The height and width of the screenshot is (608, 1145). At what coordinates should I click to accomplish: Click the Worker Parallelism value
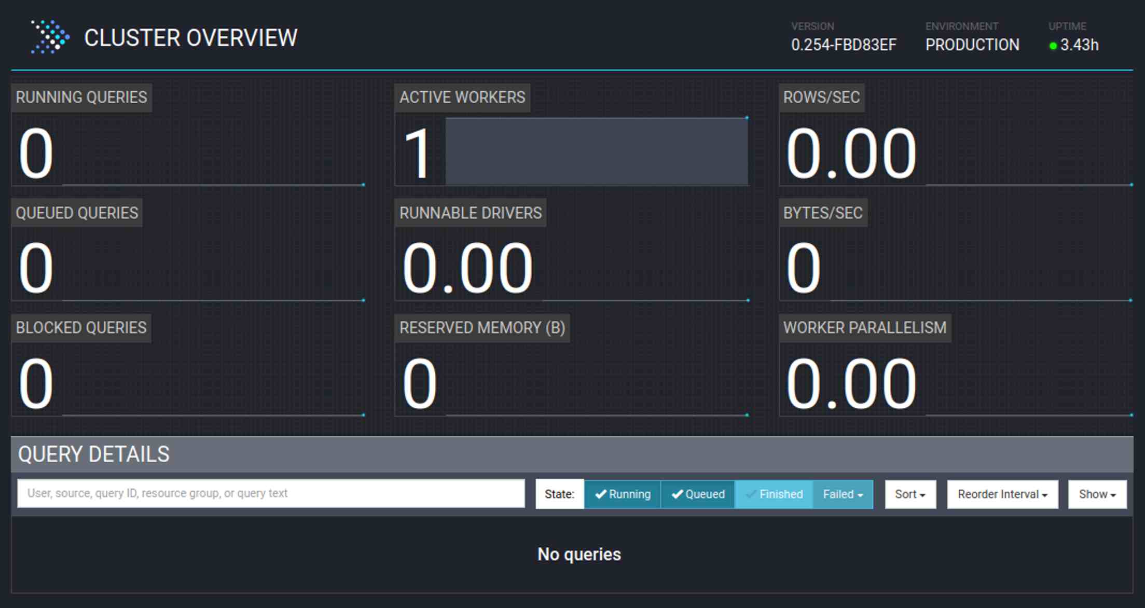[851, 384]
